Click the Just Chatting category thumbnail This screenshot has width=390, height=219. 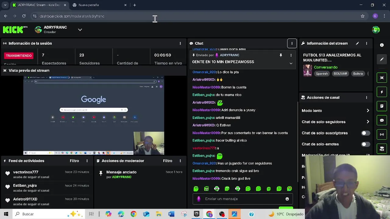pyautogui.click(x=307, y=70)
